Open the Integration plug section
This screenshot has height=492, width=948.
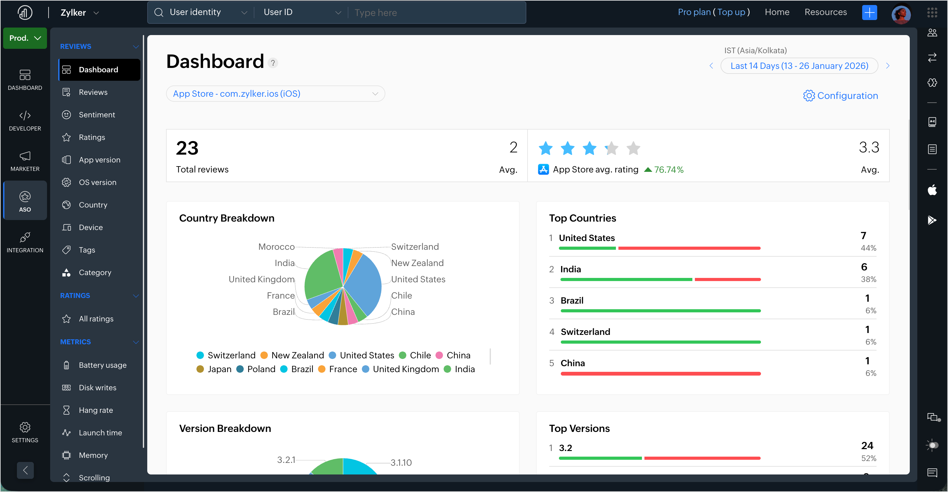(25, 242)
